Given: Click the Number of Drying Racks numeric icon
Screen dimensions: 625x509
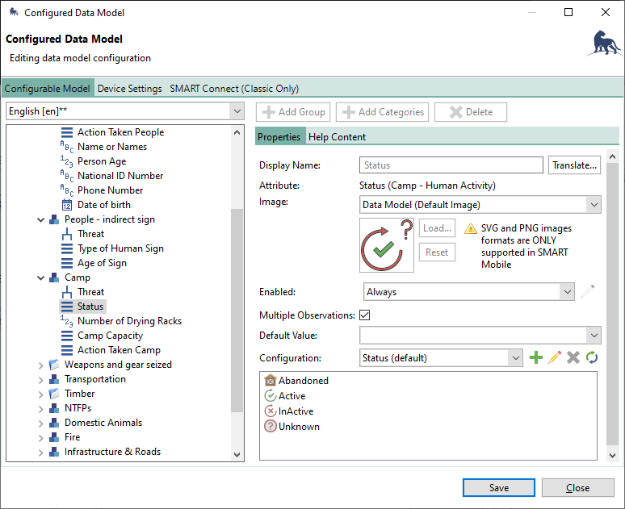Looking at the screenshot, I should pos(68,321).
